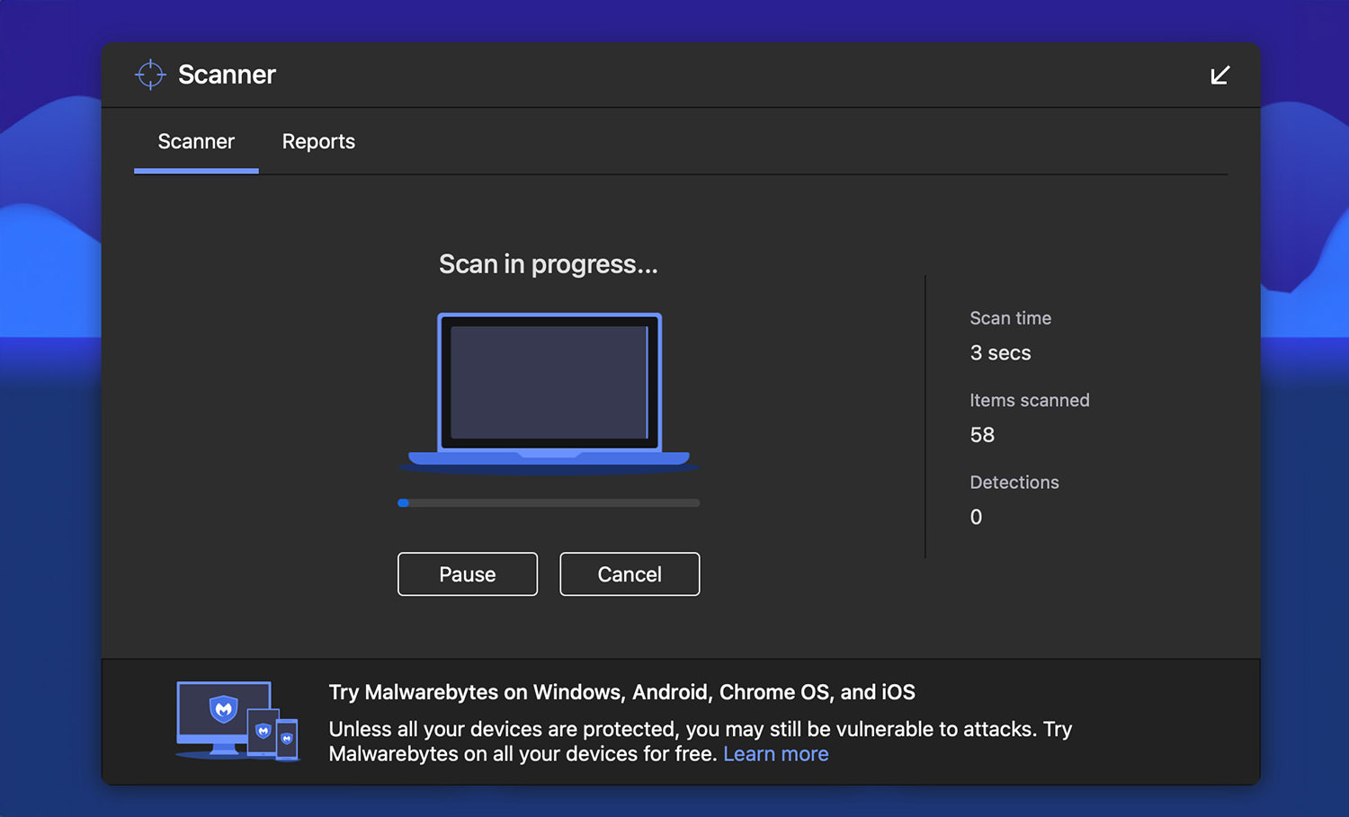Open the Reports tab
Viewport: 1349px width, 817px height.
318,141
